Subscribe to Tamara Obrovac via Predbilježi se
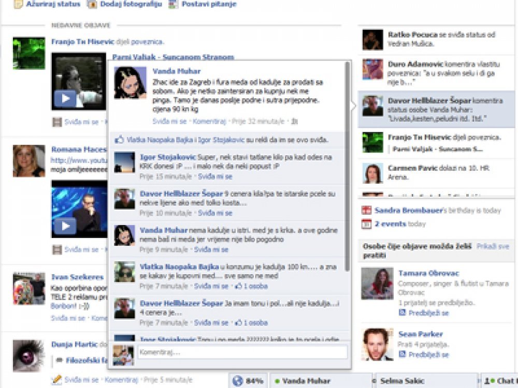 (x=429, y=313)
